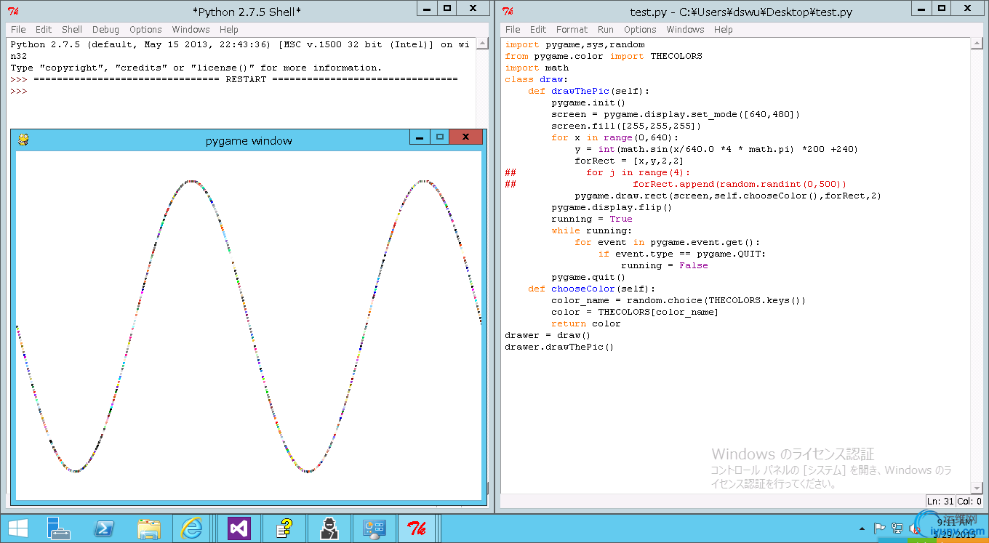Open Visual Studio from the taskbar
Screen dimensions: 989x543
point(239,528)
